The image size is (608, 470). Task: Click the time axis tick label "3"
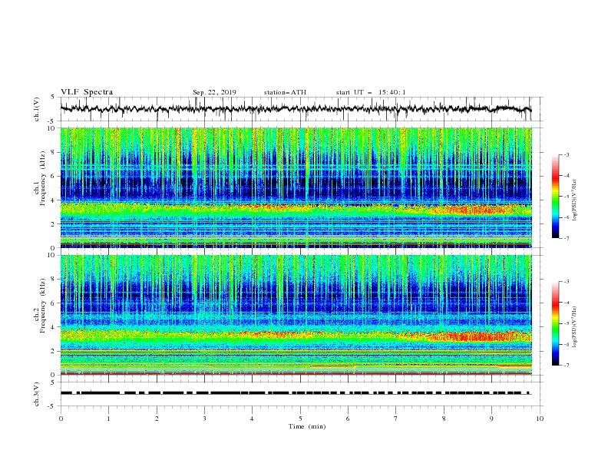coord(204,419)
